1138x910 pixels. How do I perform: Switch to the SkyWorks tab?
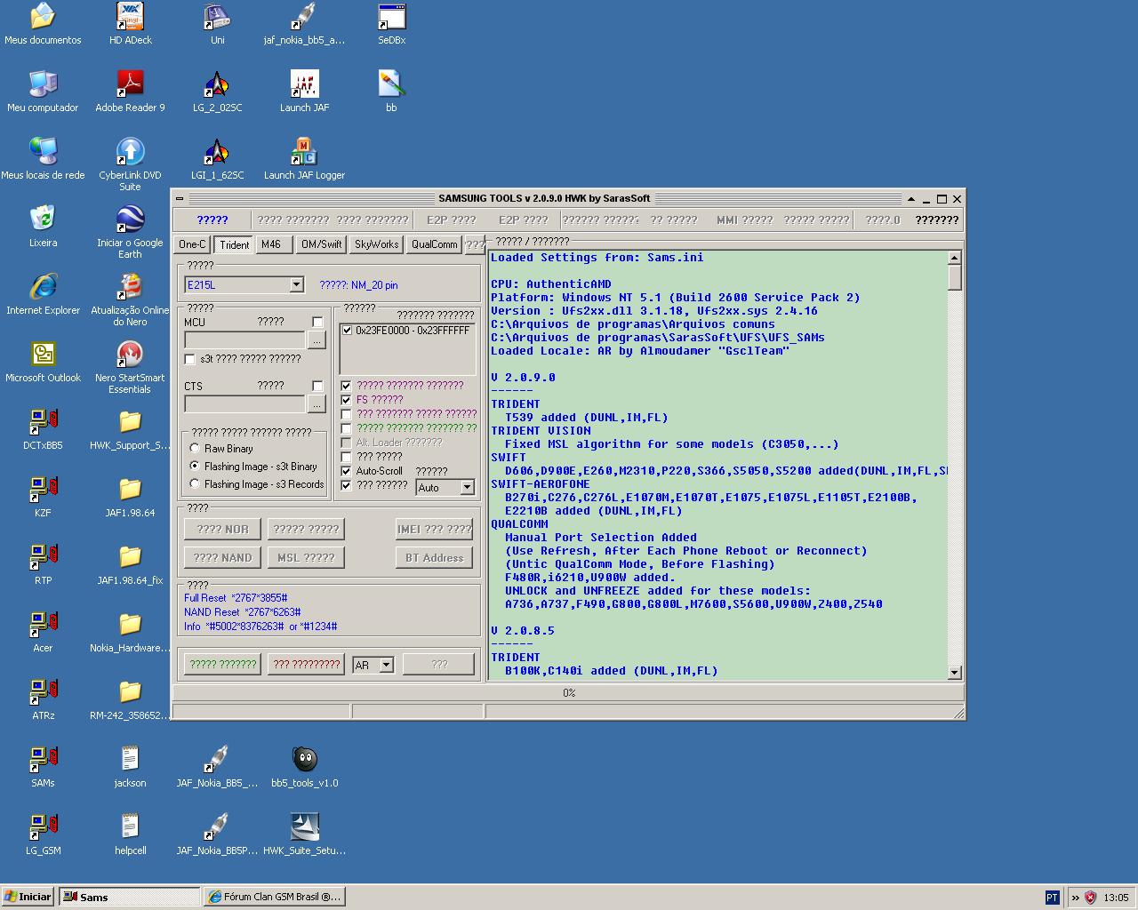pos(376,244)
